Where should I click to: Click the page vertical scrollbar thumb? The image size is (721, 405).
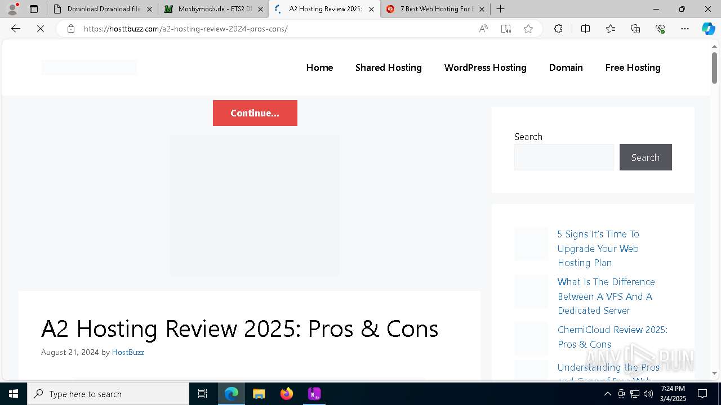[714, 67]
